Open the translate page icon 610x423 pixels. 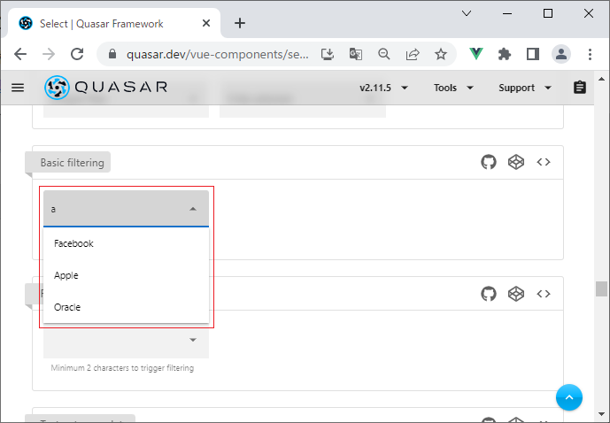[356, 54]
